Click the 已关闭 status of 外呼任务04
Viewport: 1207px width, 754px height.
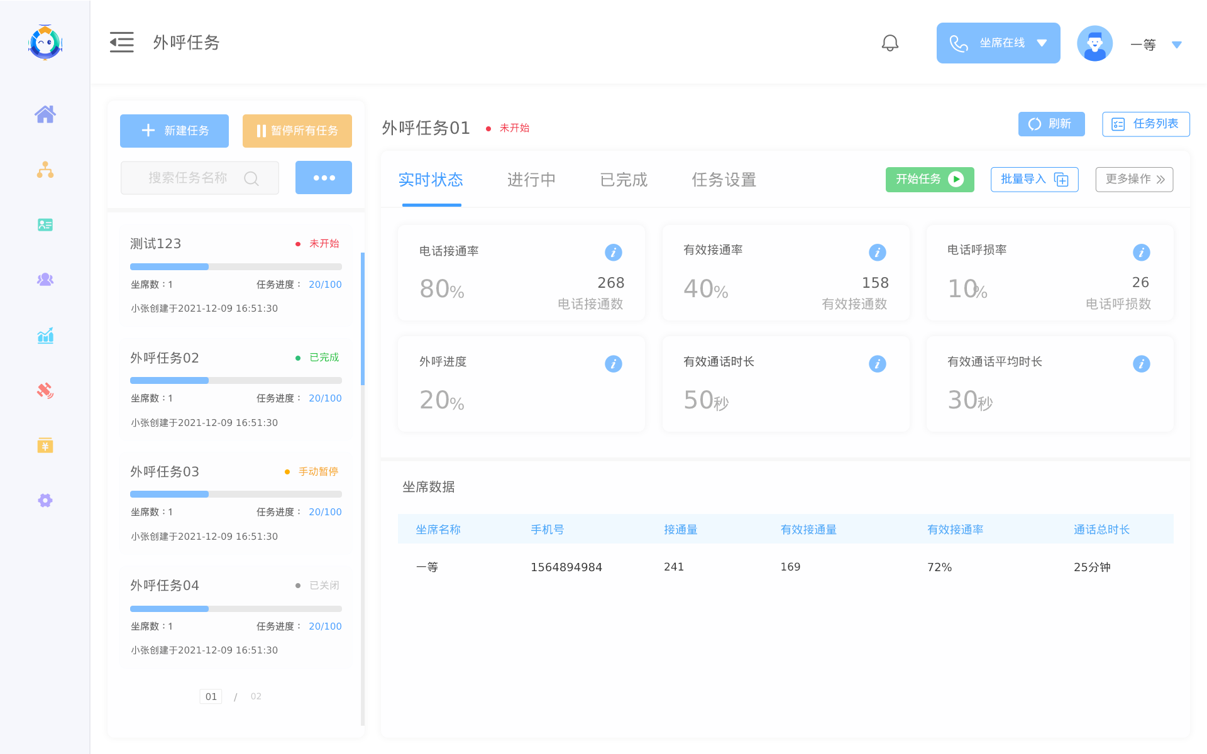tap(324, 585)
